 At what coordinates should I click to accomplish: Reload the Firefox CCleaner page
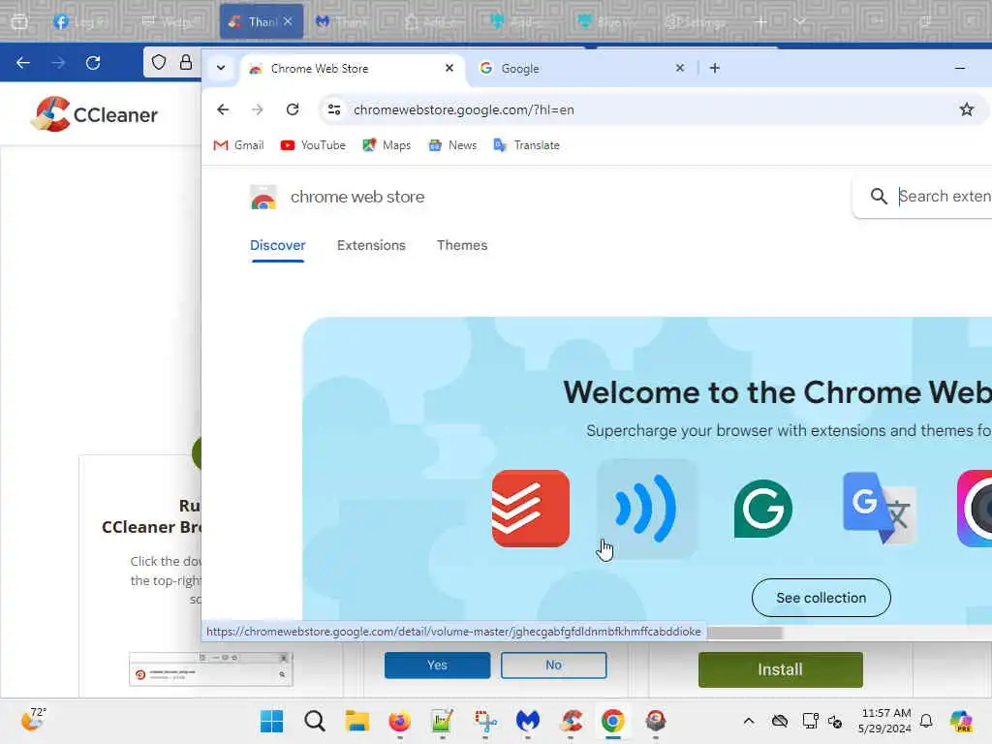(x=93, y=63)
